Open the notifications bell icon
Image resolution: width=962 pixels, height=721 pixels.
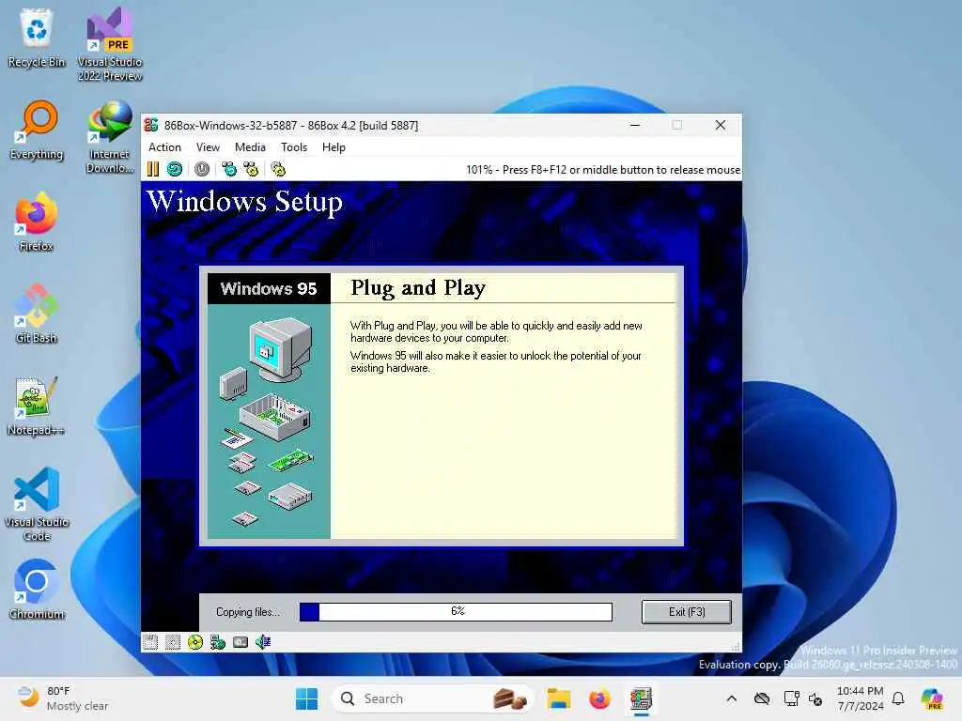point(898,698)
